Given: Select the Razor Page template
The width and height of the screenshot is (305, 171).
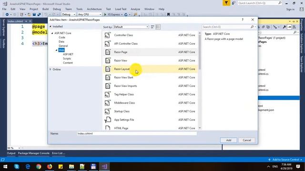Looking at the screenshot, I should pyautogui.click(x=150, y=52).
